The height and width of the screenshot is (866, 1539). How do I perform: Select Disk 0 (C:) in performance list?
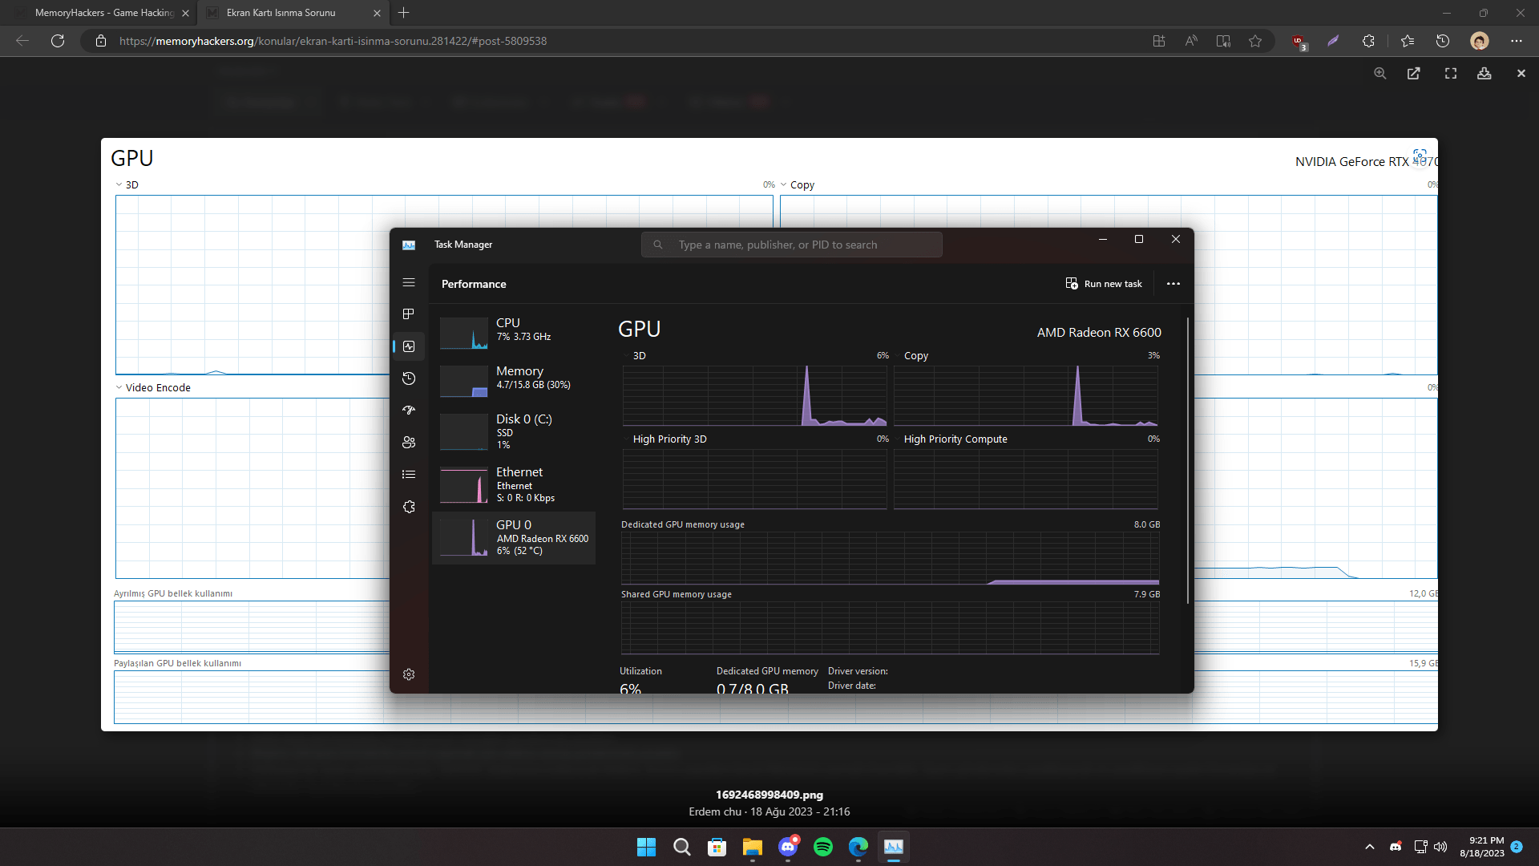(514, 431)
